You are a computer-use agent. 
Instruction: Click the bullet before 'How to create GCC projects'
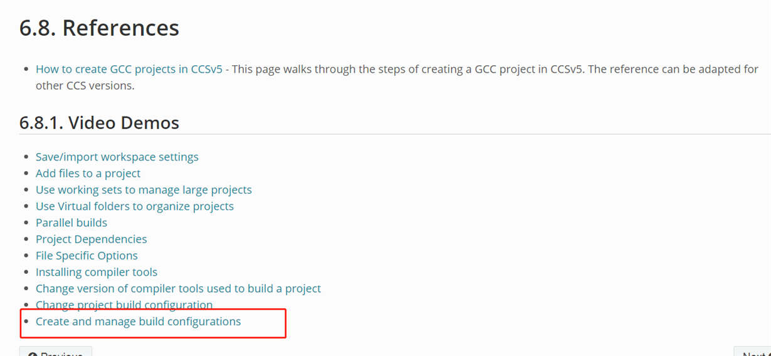pos(26,69)
